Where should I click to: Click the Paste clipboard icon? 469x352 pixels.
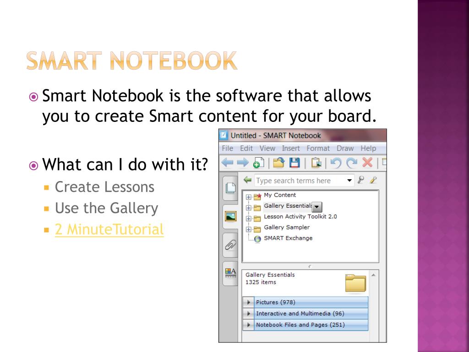click(316, 163)
